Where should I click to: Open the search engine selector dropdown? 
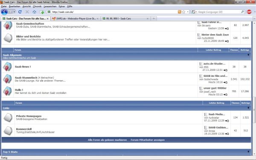click(x=194, y=12)
